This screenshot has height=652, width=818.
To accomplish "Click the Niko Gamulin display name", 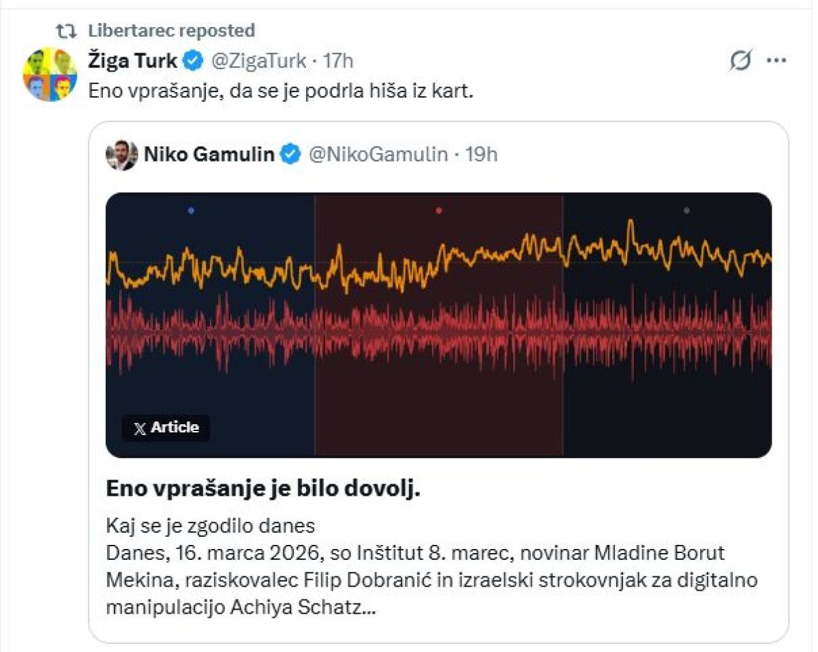I will pyautogui.click(x=209, y=155).
